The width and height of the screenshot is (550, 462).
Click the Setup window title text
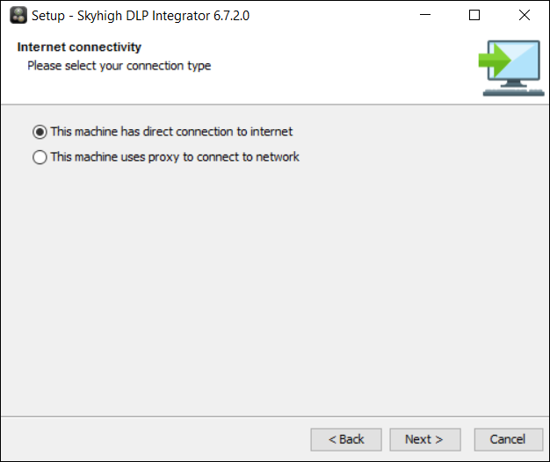pyautogui.click(x=141, y=15)
